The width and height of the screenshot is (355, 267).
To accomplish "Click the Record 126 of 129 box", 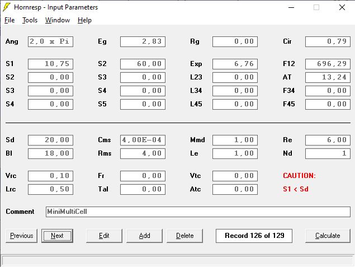I will pyautogui.click(x=254, y=236).
